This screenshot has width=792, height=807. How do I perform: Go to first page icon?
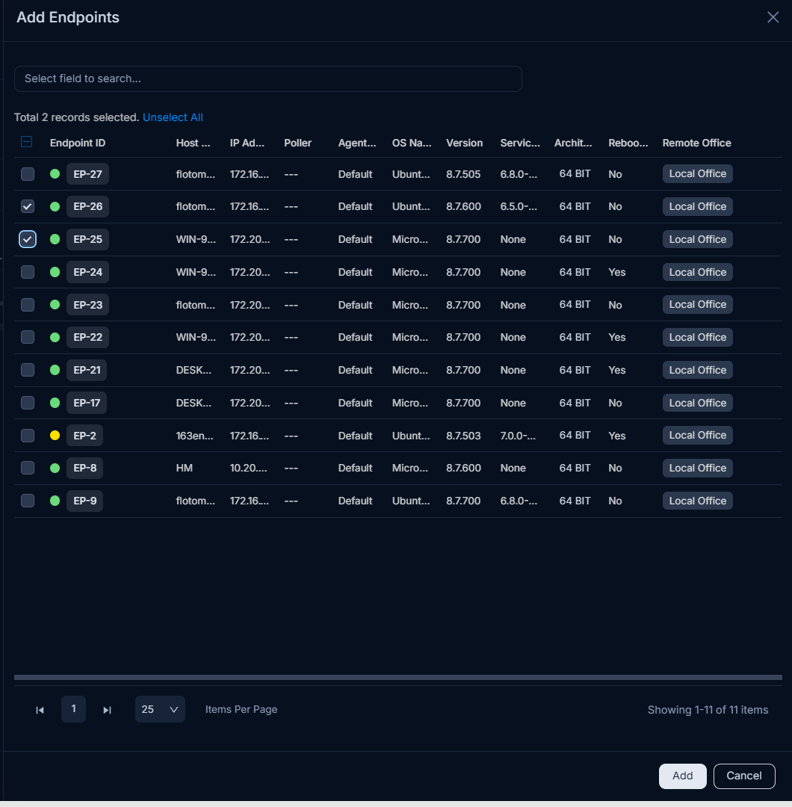tap(40, 710)
